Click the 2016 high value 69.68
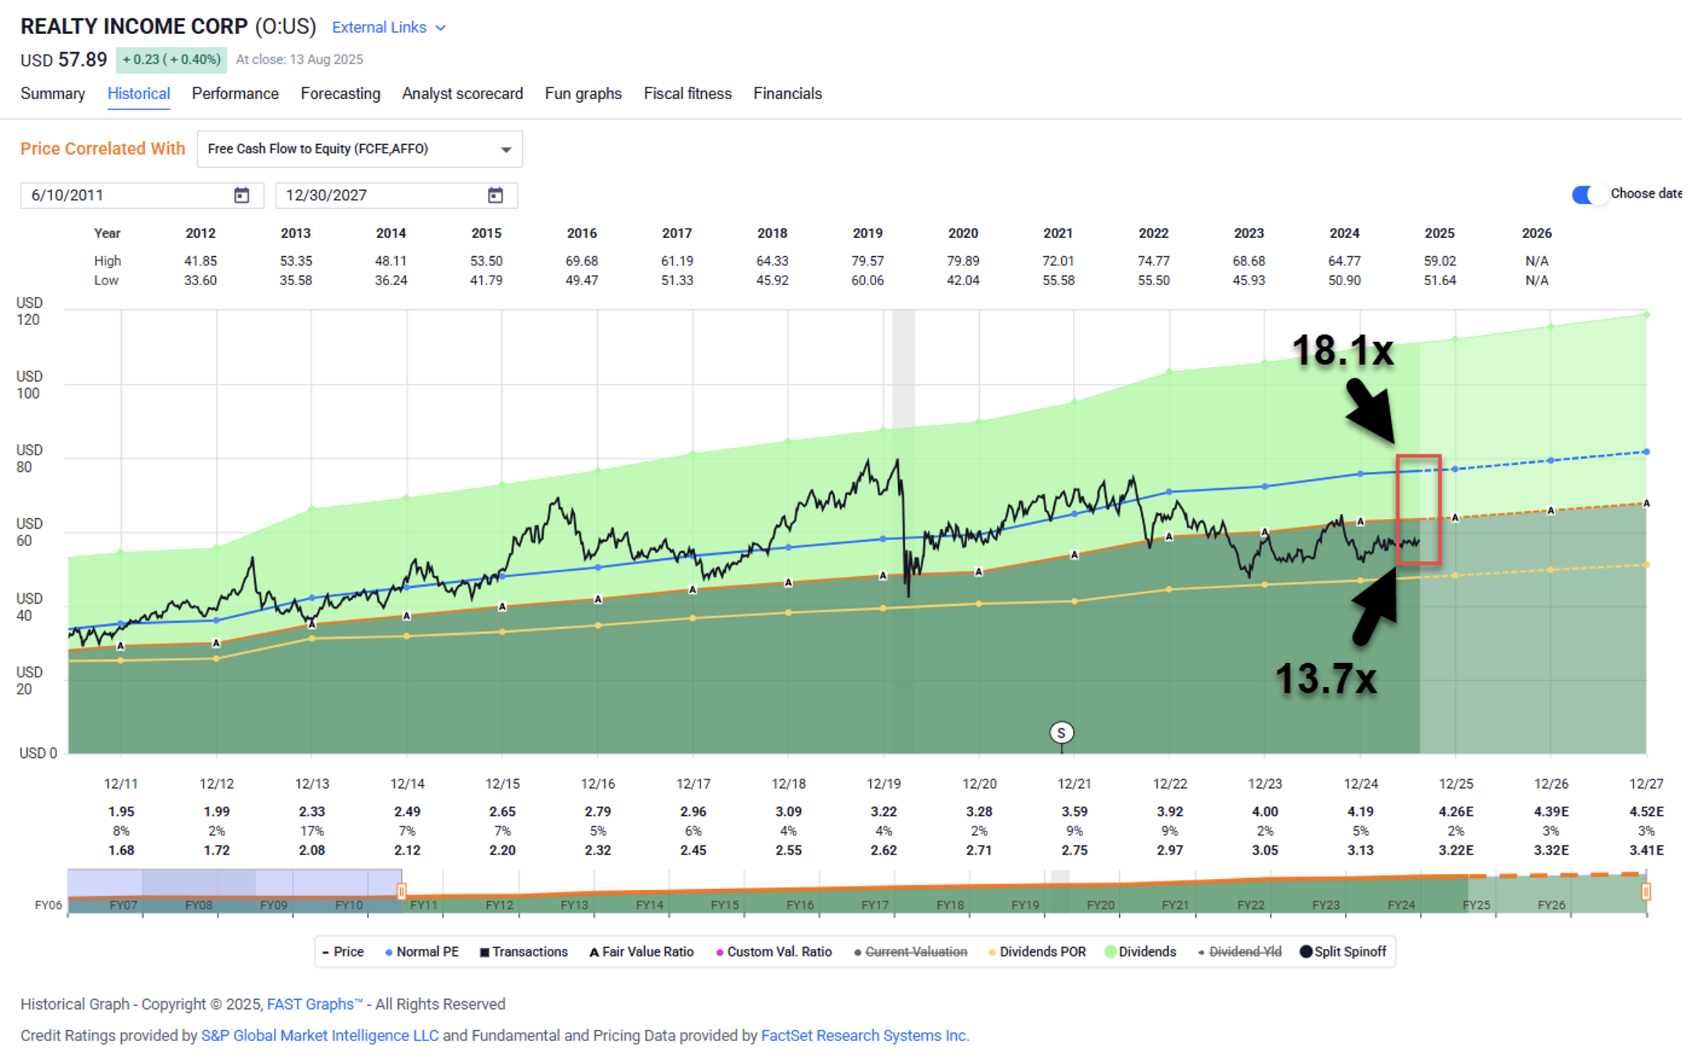This screenshot has width=1692, height=1061. pos(582,261)
